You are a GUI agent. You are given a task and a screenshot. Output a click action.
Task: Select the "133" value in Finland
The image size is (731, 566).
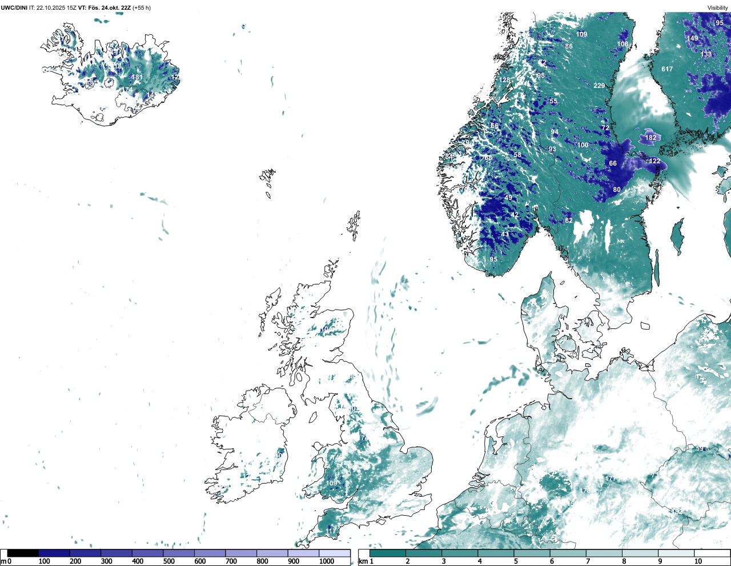(706, 54)
